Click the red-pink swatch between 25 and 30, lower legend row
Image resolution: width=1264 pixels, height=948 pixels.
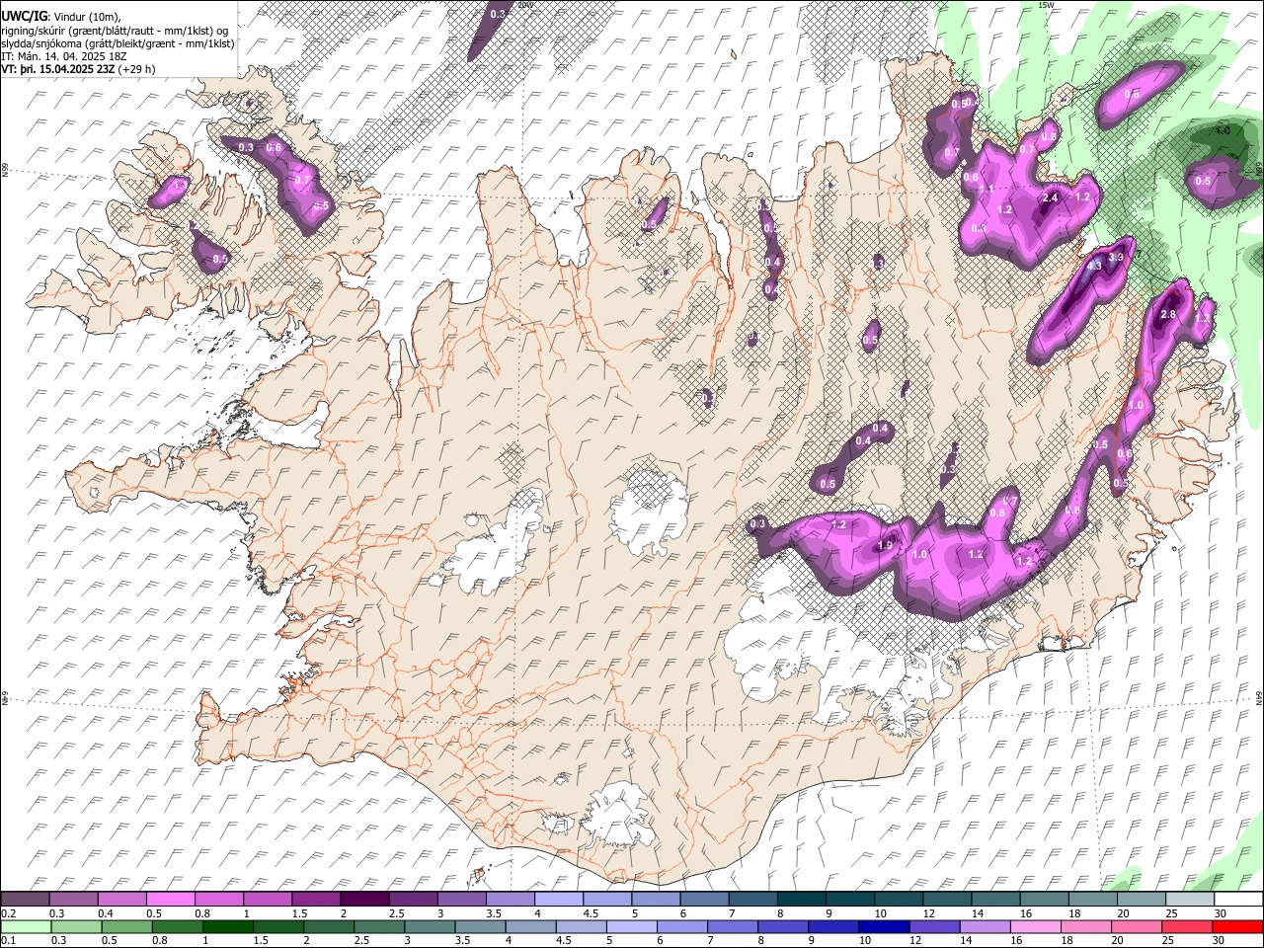[1187, 927]
